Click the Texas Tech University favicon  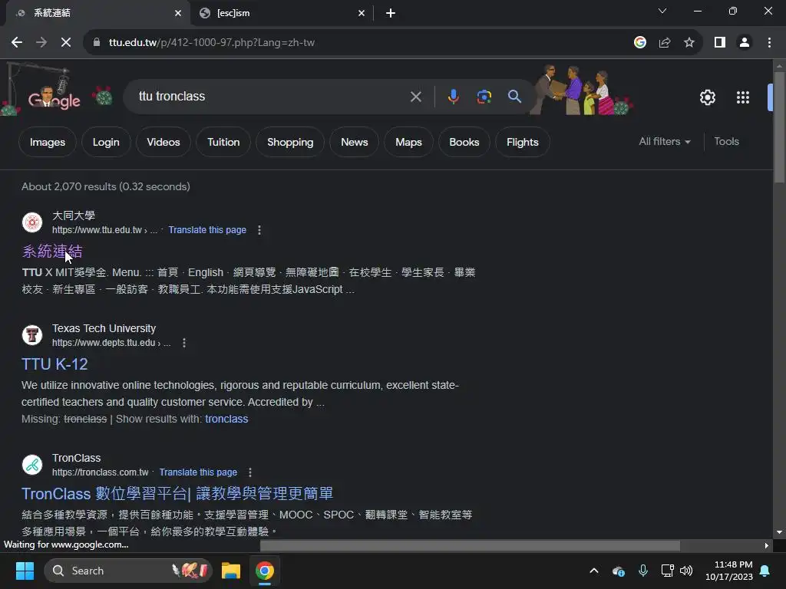(32, 335)
